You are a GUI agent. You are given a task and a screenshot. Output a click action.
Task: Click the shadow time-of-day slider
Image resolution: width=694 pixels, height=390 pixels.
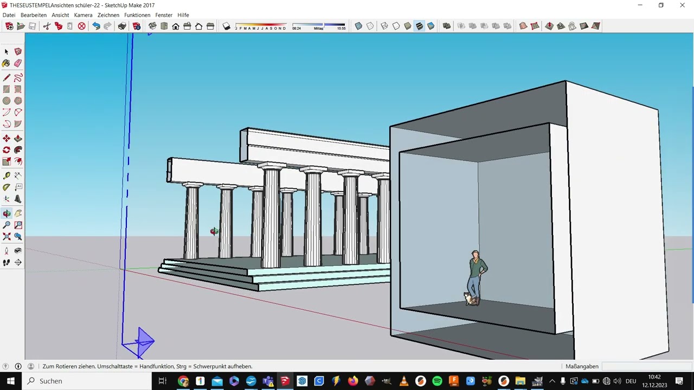tap(319, 26)
